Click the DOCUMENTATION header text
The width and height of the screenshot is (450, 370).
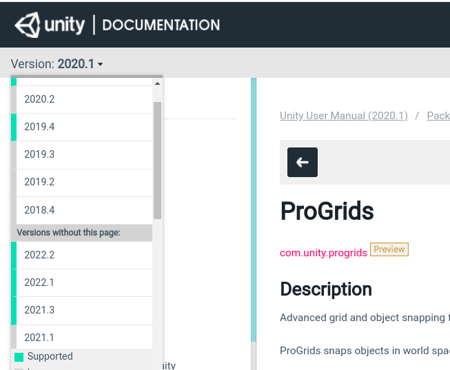(161, 25)
